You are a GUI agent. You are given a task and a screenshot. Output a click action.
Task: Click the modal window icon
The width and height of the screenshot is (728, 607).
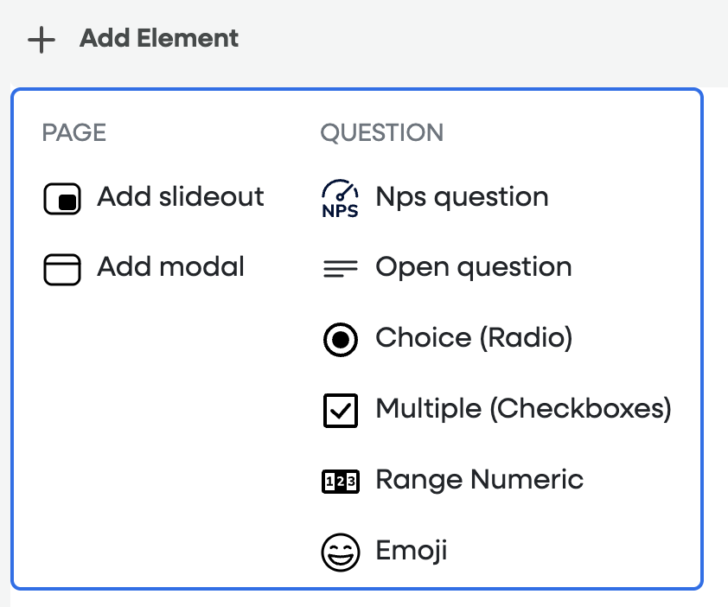(x=62, y=269)
